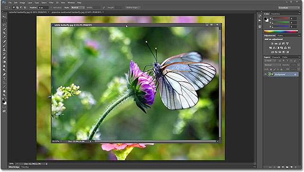
Task: Add a Vibrance adjustment
Action: coord(287,43)
